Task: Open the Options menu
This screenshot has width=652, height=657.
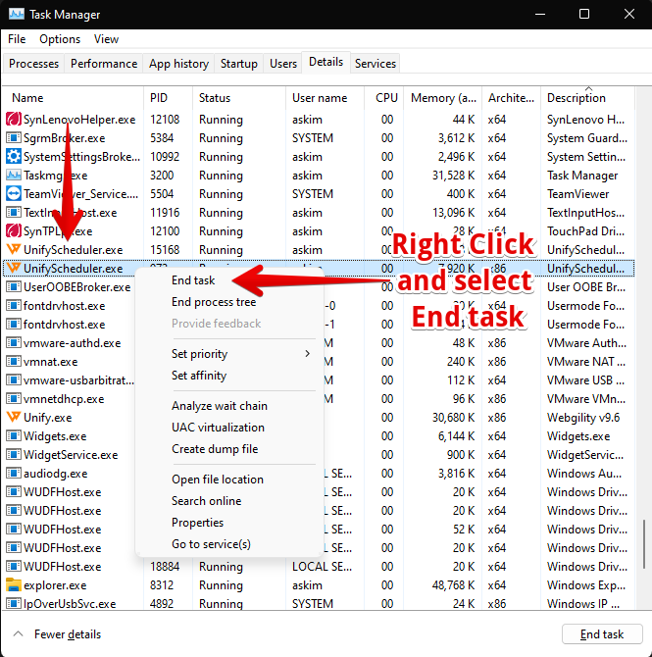Action: click(60, 39)
